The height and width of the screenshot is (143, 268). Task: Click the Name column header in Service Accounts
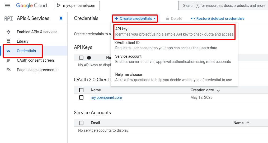[x=238, y=123]
